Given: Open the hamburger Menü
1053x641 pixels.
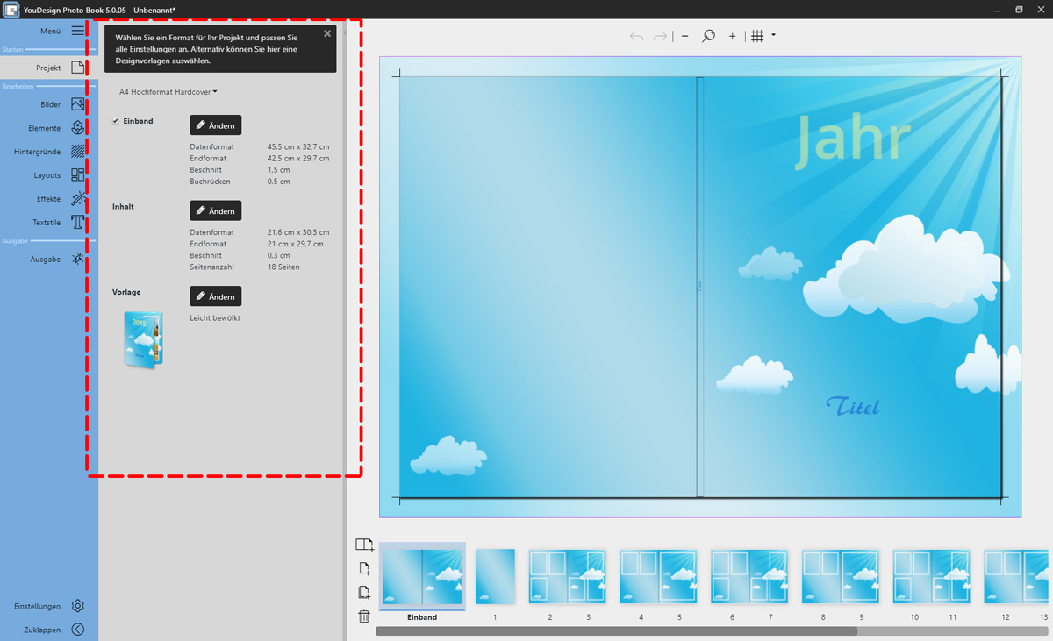Looking at the screenshot, I should pyautogui.click(x=78, y=31).
